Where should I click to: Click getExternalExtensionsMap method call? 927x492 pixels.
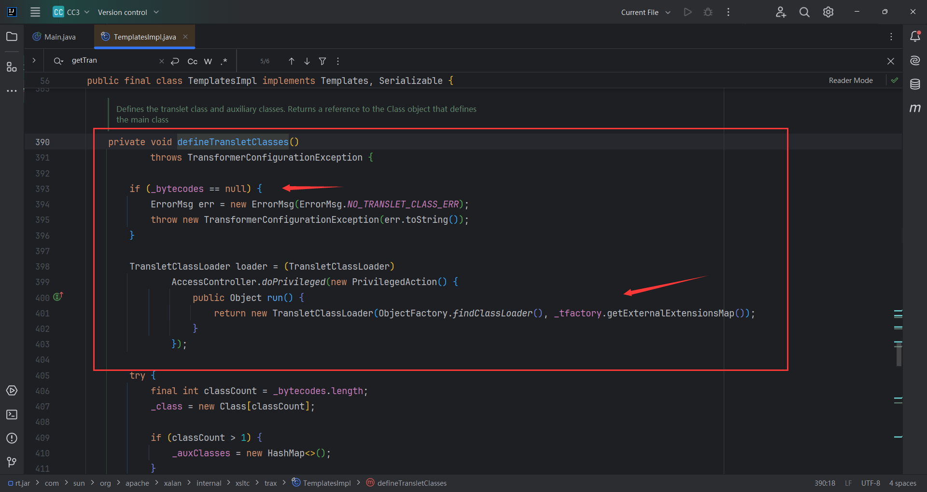671,313
